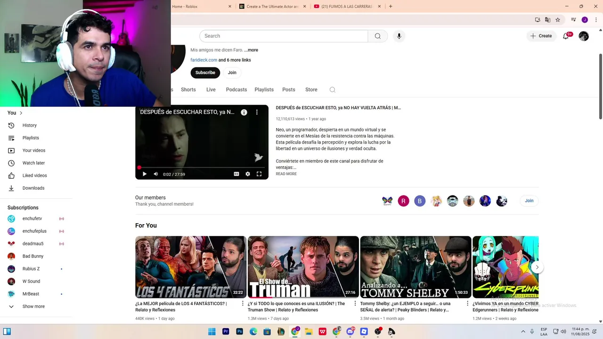This screenshot has width=603, height=339.
Task: Switch to the Live tab
Action: [x=211, y=89]
